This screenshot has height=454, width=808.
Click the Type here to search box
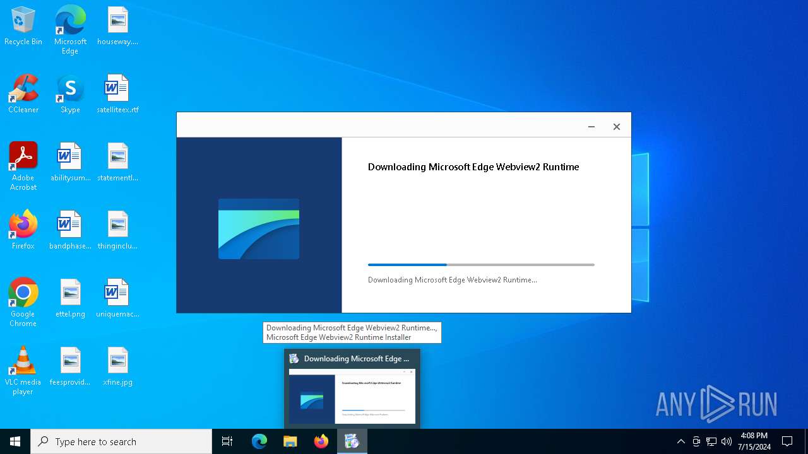pyautogui.click(x=121, y=441)
